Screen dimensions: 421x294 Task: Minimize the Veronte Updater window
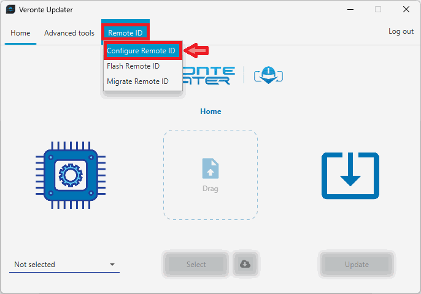[350, 9]
